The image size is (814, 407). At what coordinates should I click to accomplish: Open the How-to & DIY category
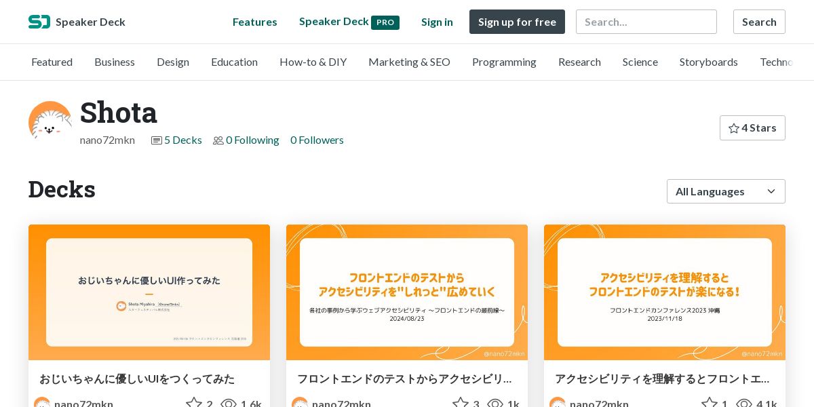click(313, 62)
